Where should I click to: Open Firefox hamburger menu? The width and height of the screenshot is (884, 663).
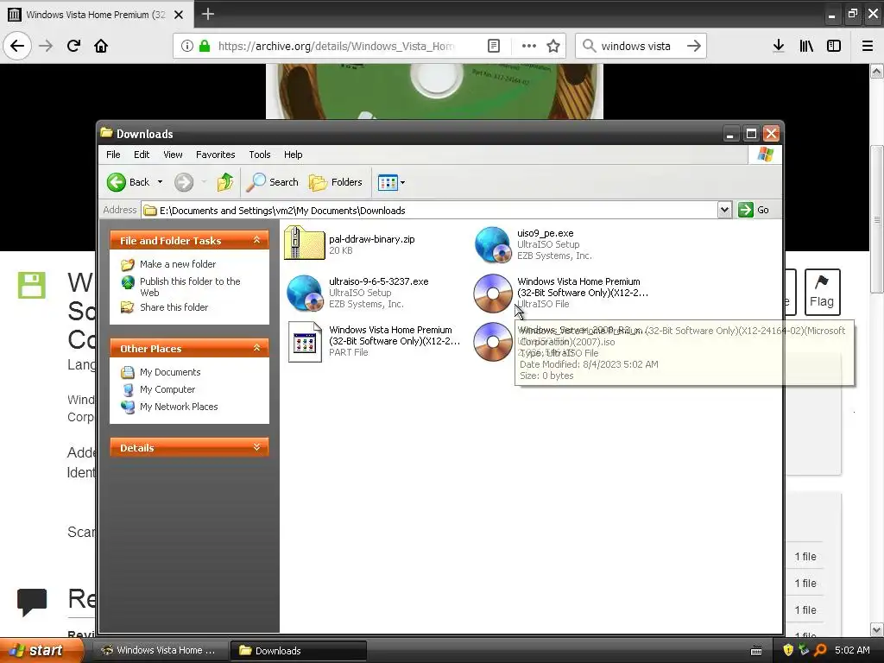[868, 46]
